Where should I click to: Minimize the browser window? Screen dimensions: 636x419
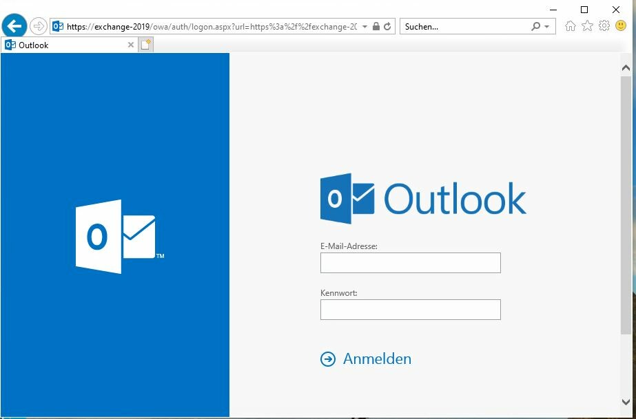coord(553,10)
